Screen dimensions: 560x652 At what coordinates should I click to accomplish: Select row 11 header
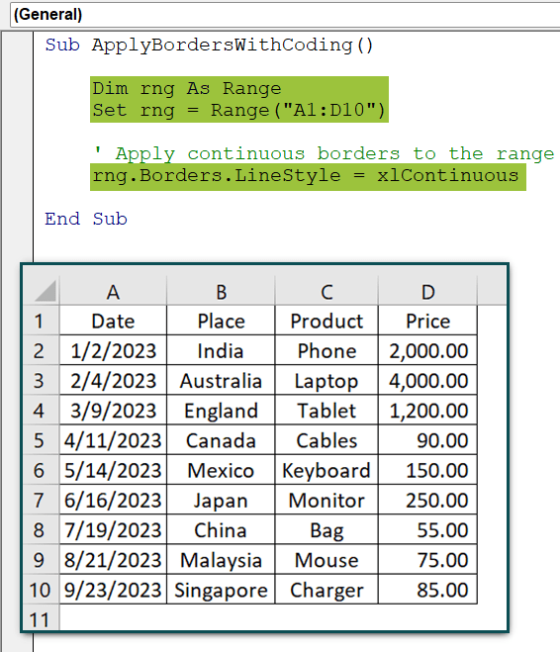pyautogui.click(x=41, y=618)
